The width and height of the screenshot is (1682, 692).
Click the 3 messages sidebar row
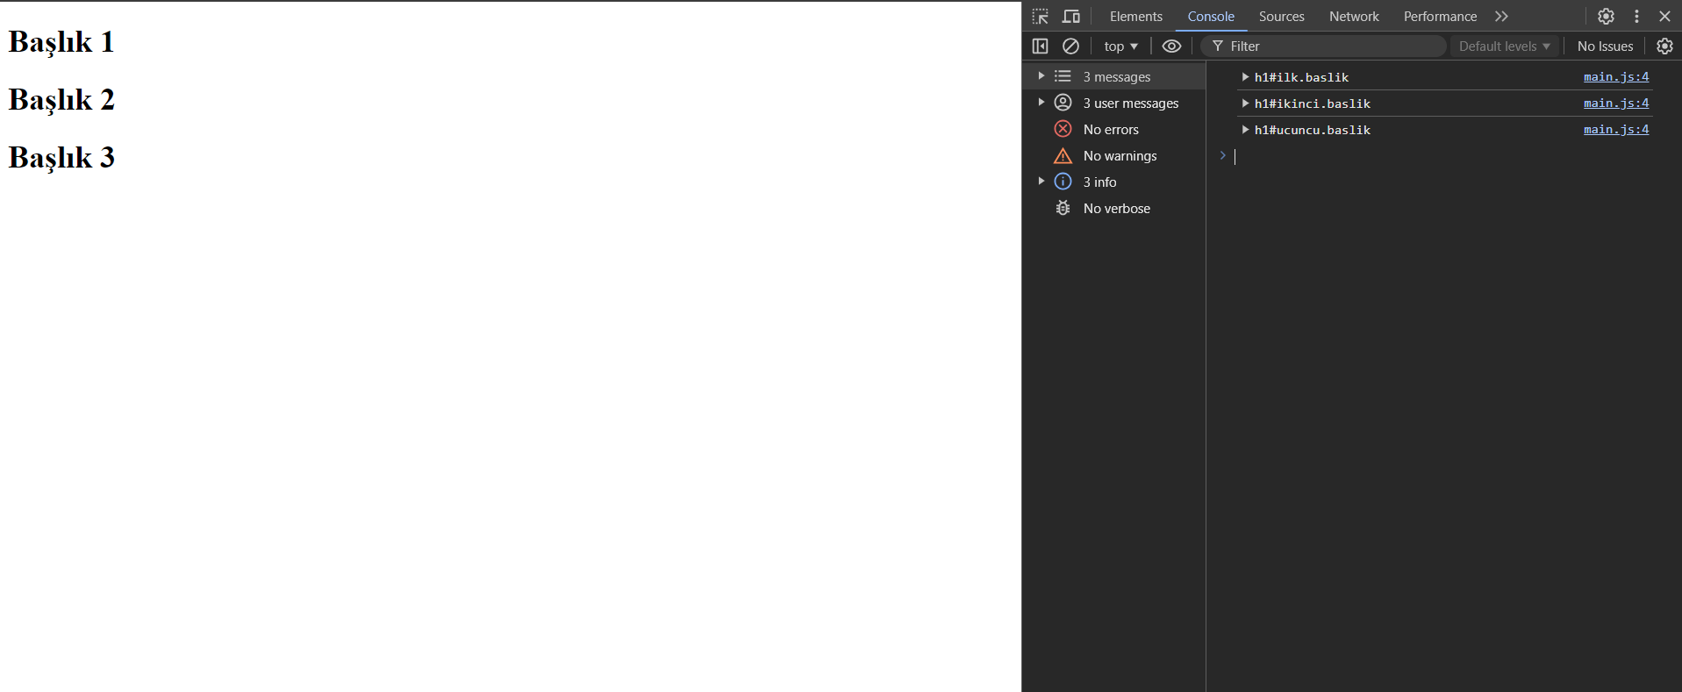pos(1114,76)
